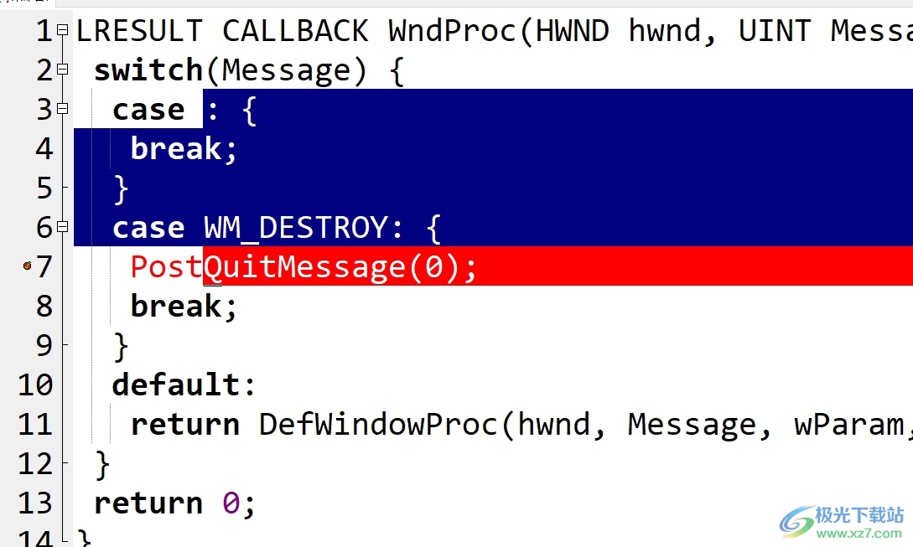Collapse the empty case block fold at line 3
The image size is (913, 547).
pos(63,109)
